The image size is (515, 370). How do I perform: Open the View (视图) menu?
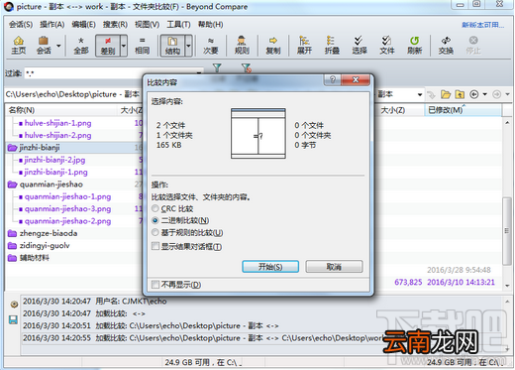pyautogui.click(x=148, y=25)
